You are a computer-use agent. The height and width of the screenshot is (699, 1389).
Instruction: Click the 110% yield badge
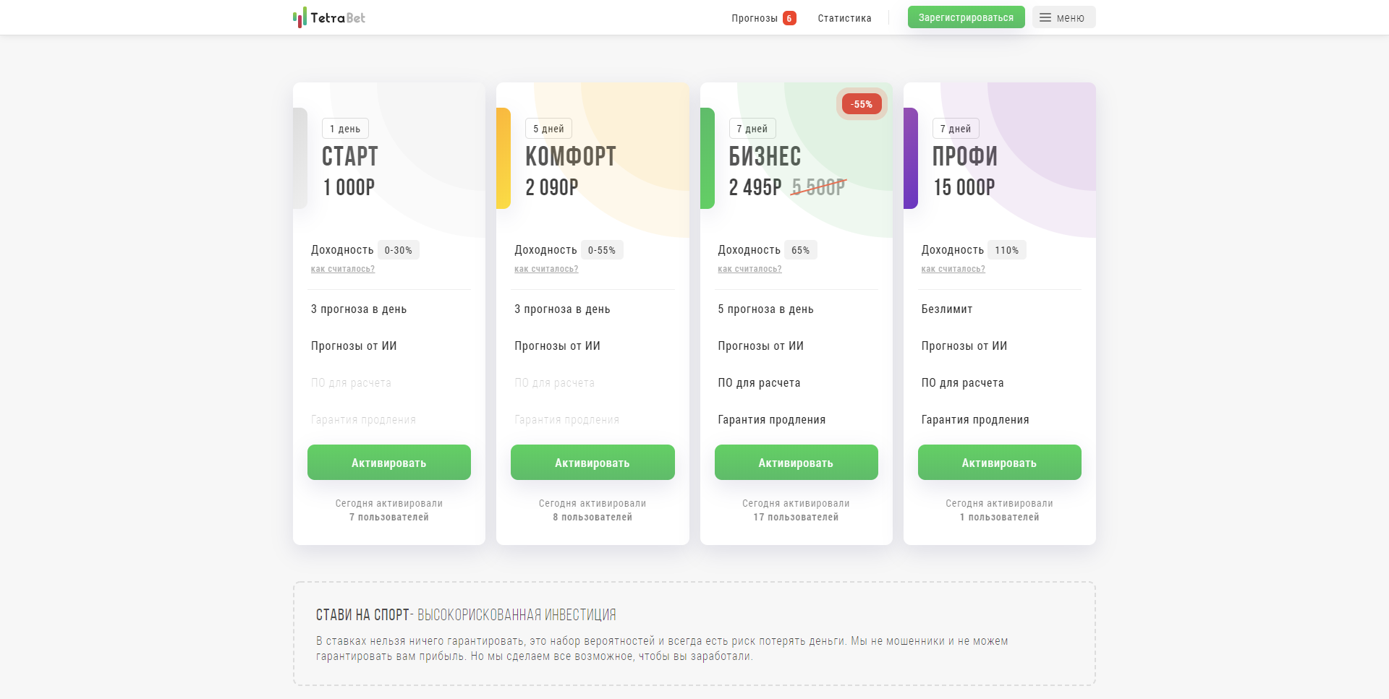click(1006, 250)
